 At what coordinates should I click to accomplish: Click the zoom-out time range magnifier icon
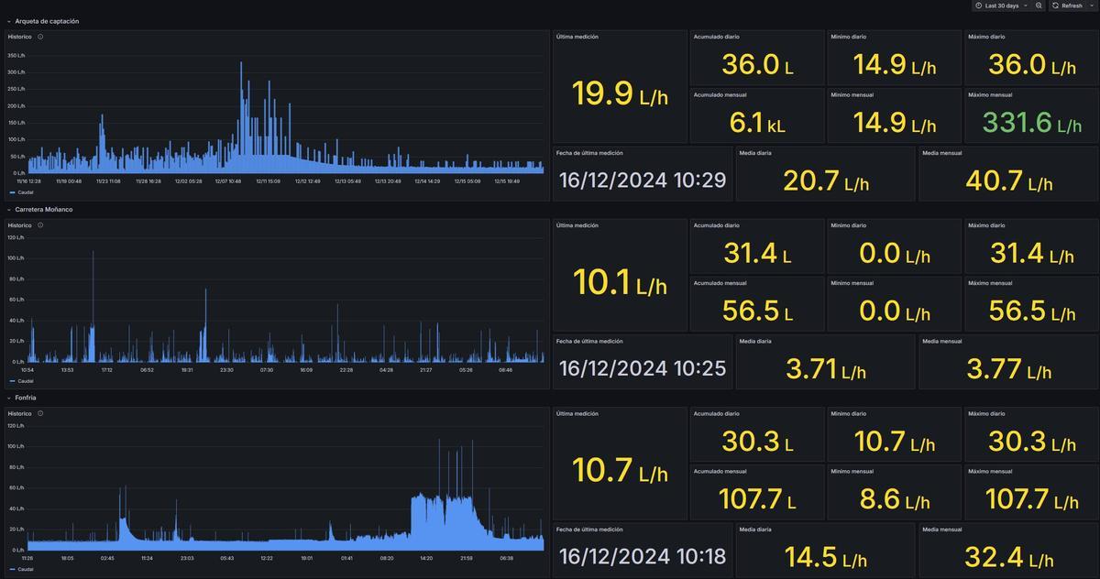pos(1039,5)
